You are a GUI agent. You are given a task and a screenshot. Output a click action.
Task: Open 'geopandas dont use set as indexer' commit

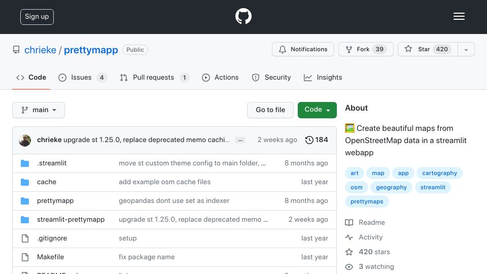point(174,201)
